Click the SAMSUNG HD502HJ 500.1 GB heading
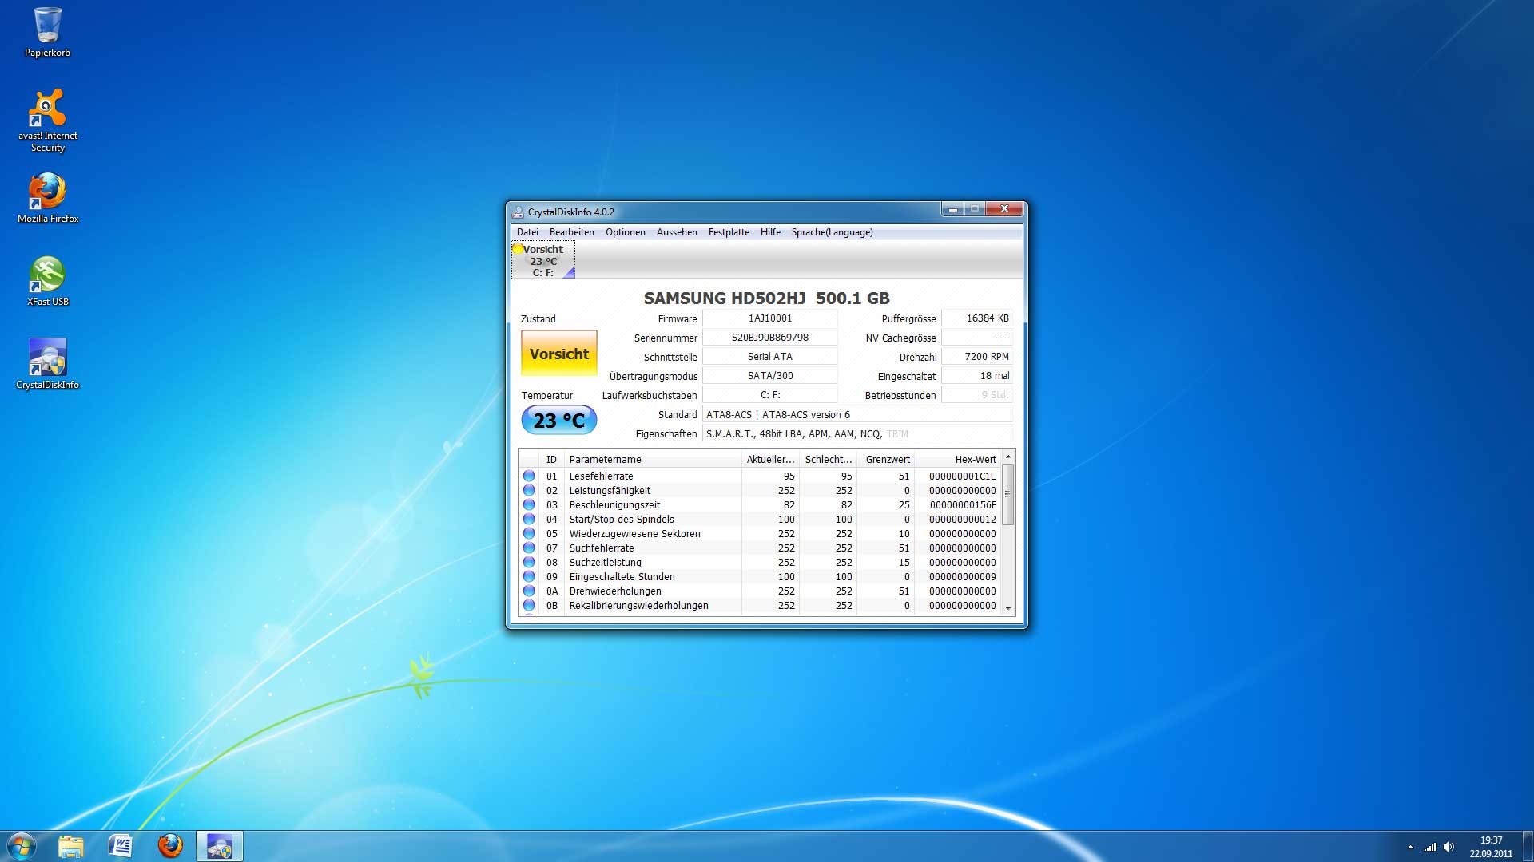Image resolution: width=1534 pixels, height=862 pixels. [767, 299]
